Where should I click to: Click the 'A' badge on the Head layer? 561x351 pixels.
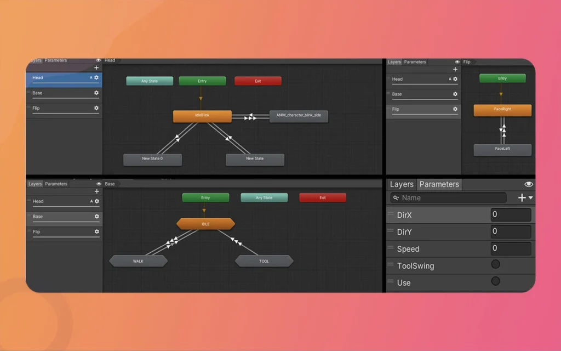[x=92, y=78]
